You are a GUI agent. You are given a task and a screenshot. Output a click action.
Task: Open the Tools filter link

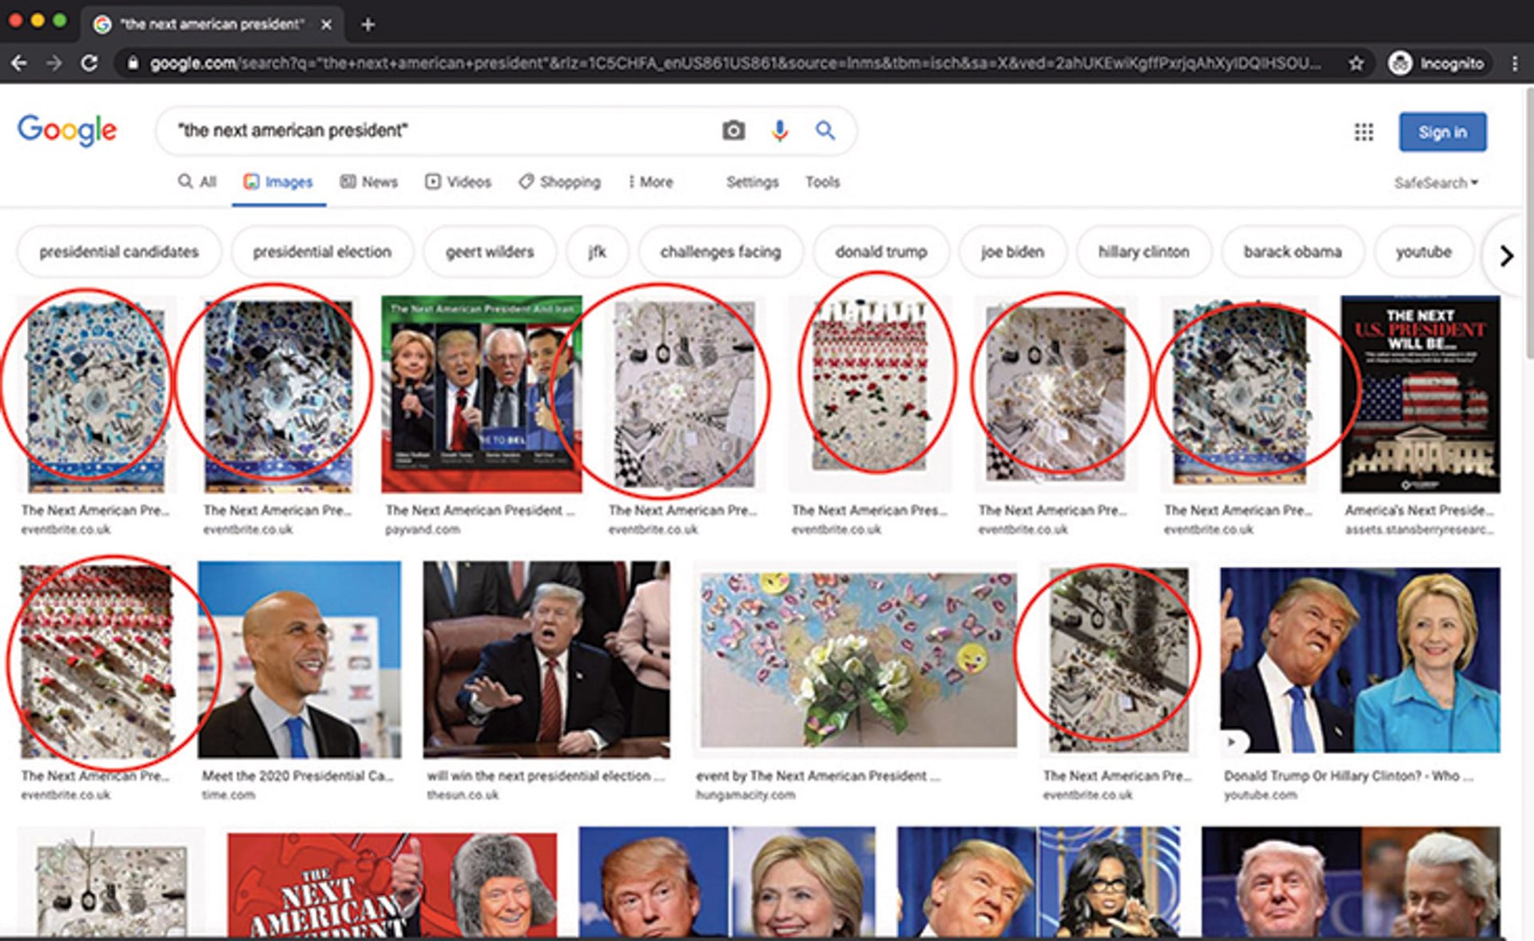[822, 182]
